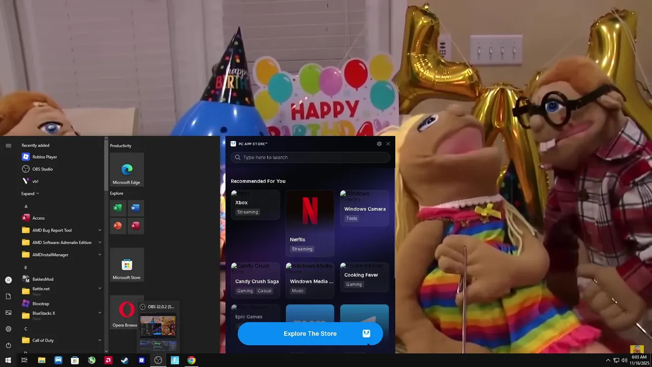652x367 pixels.
Task: Click the Microsoft Store tile
Action: [x=127, y=265]
